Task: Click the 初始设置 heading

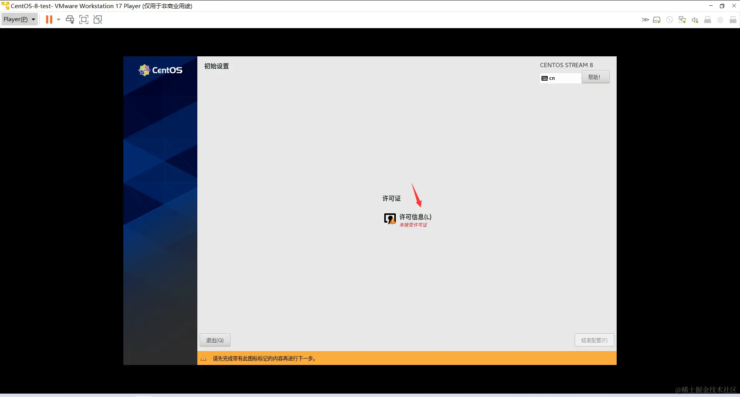Action: click(217, 66)
